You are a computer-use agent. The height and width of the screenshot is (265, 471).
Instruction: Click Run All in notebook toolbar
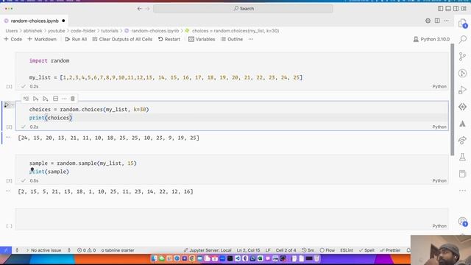(76, 39)
